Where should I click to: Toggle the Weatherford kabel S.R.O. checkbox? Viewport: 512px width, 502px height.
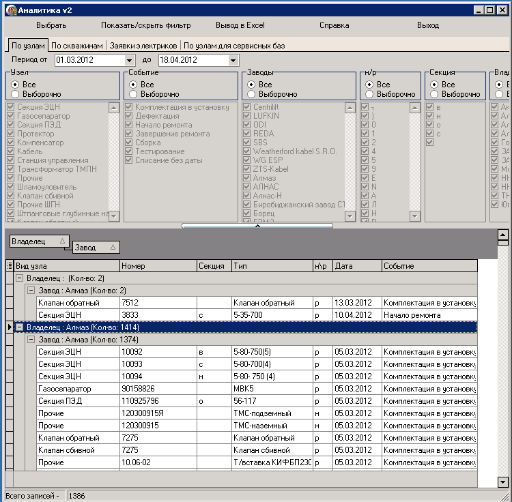[x=247, y=151]
